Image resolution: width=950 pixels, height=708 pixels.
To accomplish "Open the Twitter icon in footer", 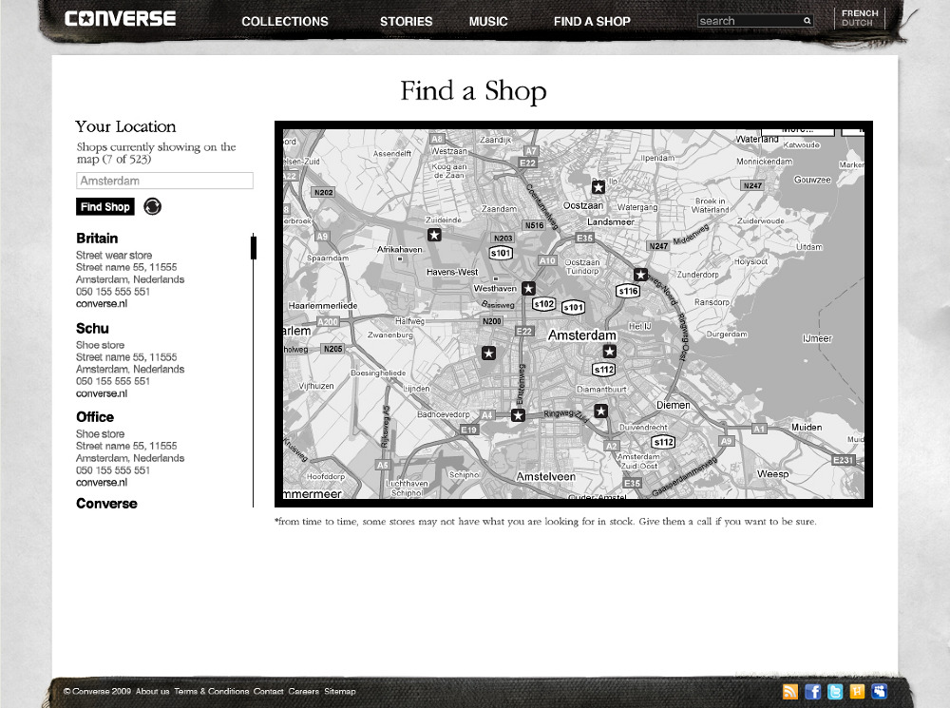I will pos(835,692).
